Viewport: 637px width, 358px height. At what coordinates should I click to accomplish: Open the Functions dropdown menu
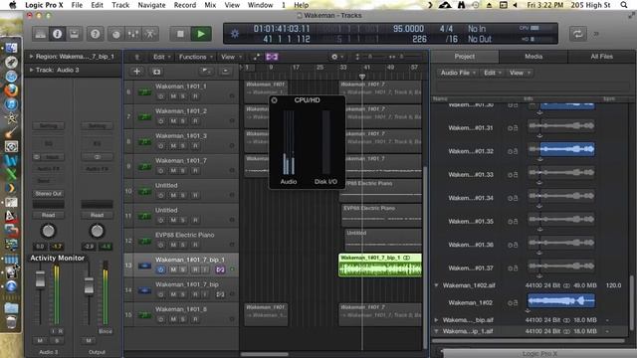(x=196, y=57)
